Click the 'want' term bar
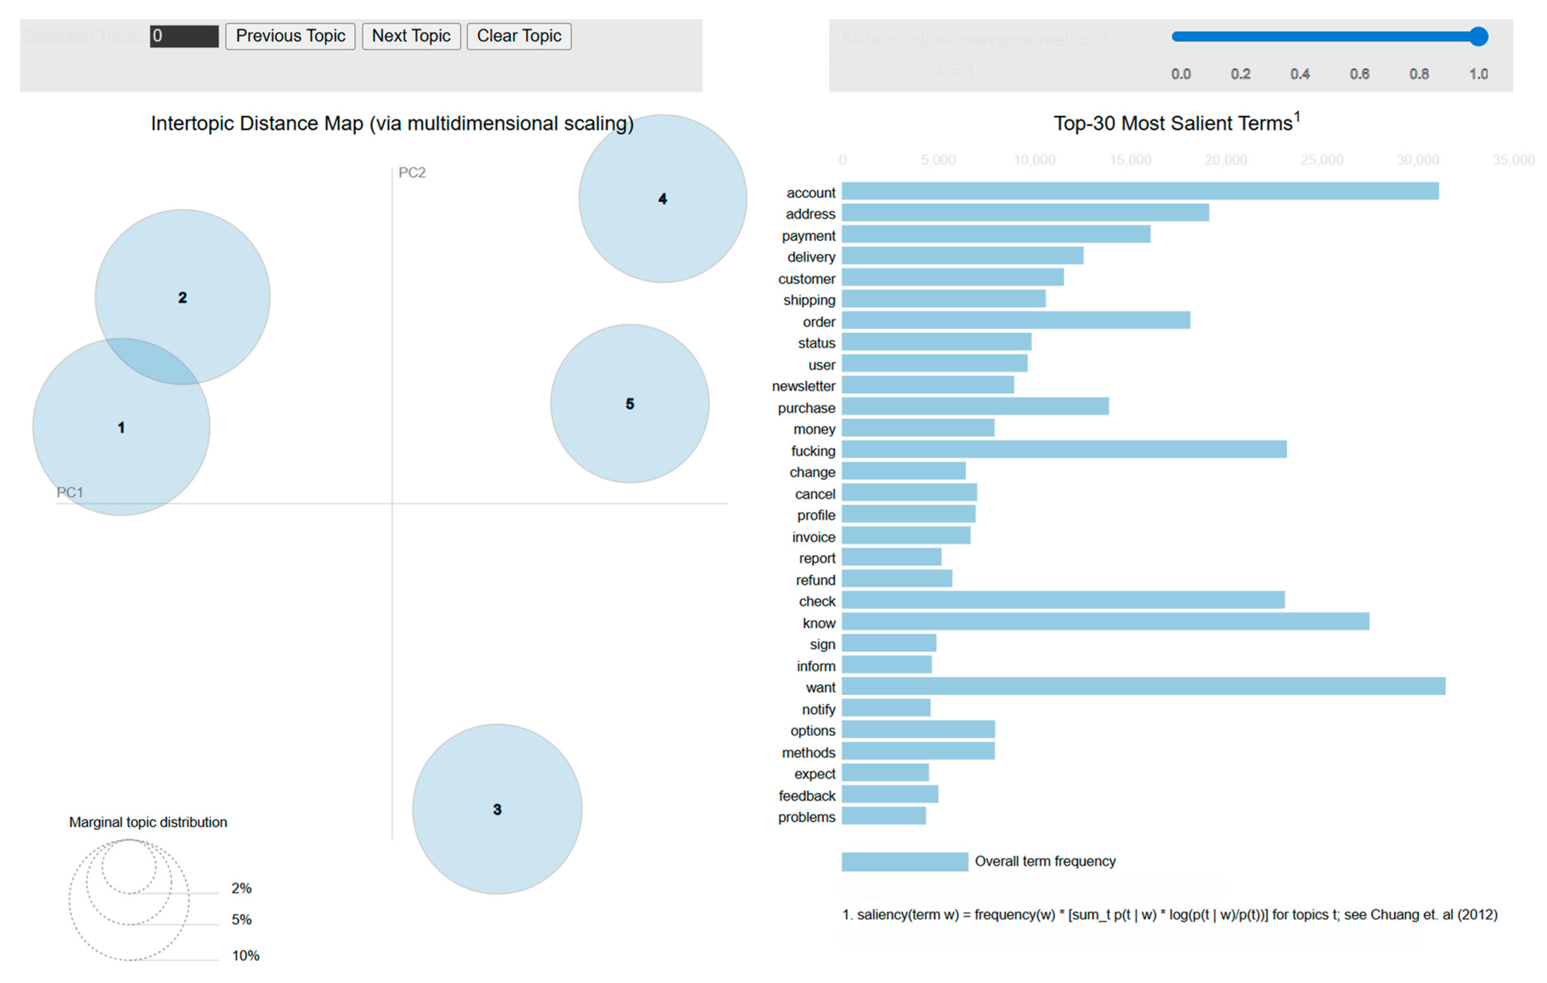The height and width of the screenshot is (983, 1547). click(x=1144, y=686)
